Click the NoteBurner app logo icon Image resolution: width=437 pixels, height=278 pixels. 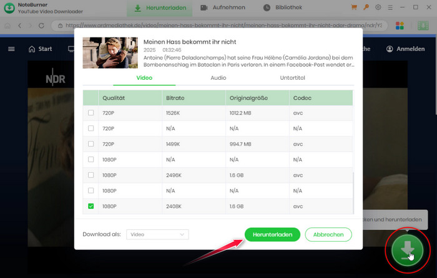pyautogui.click(x=9, y=8)
